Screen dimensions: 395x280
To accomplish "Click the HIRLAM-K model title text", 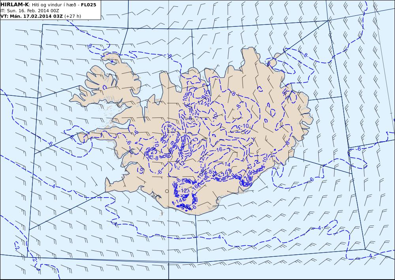I will (x=15, y=5).
